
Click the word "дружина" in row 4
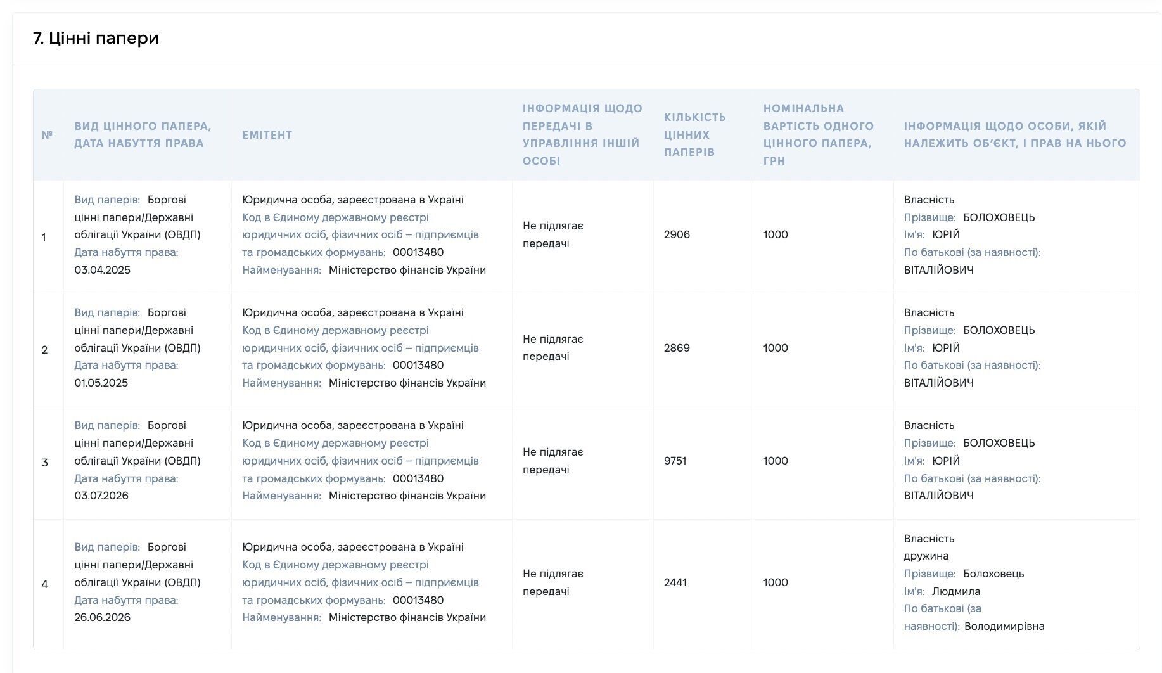click(926, 556)
